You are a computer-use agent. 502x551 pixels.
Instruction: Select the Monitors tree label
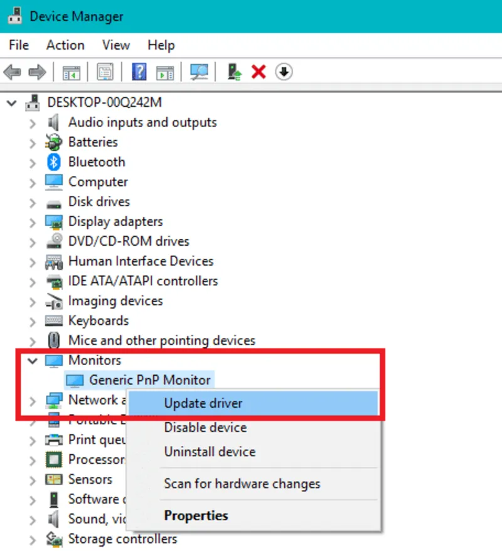(x=95, y=360)
